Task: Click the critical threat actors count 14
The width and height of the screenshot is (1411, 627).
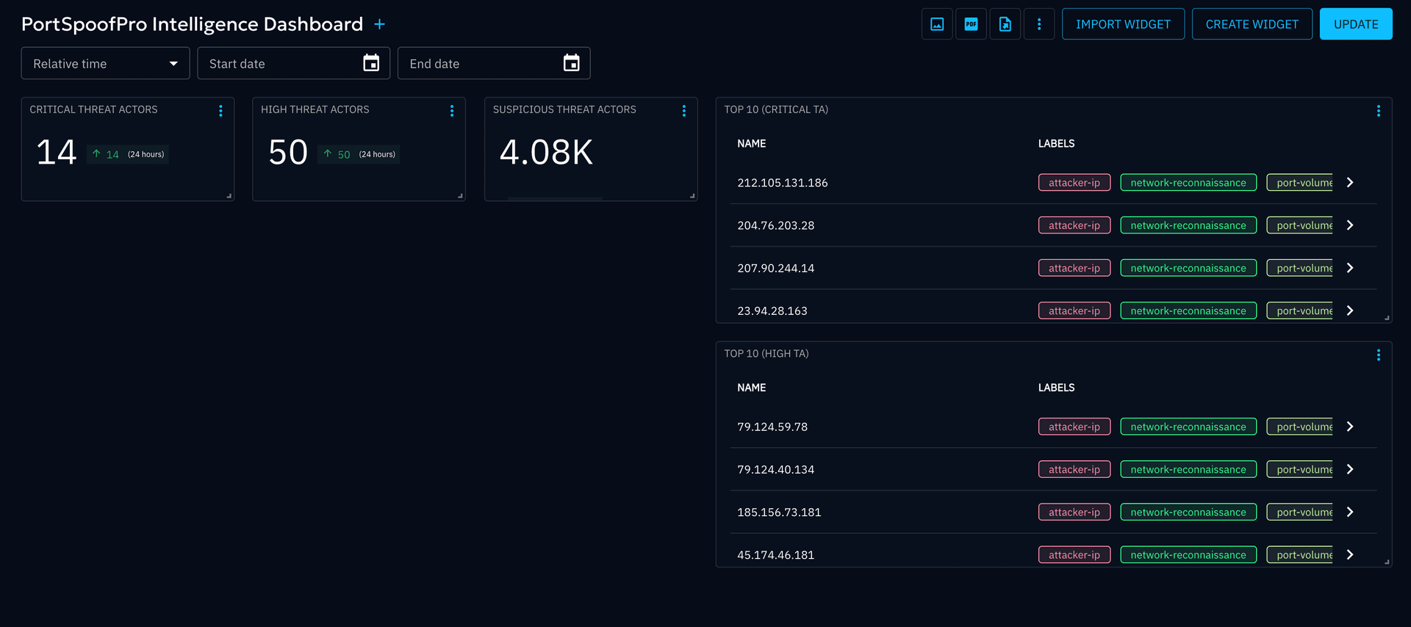Action: tap(57, 153)
